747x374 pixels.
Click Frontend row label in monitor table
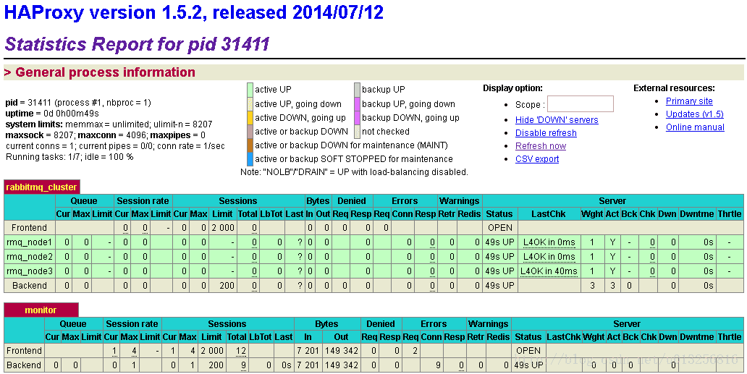coord(24,351)
